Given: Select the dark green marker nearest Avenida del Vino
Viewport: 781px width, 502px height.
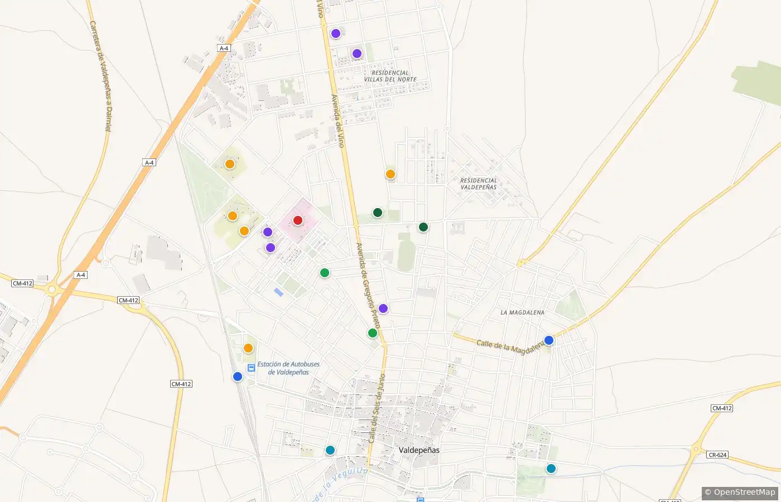Looking at the screenshot, I should point(378,213).
